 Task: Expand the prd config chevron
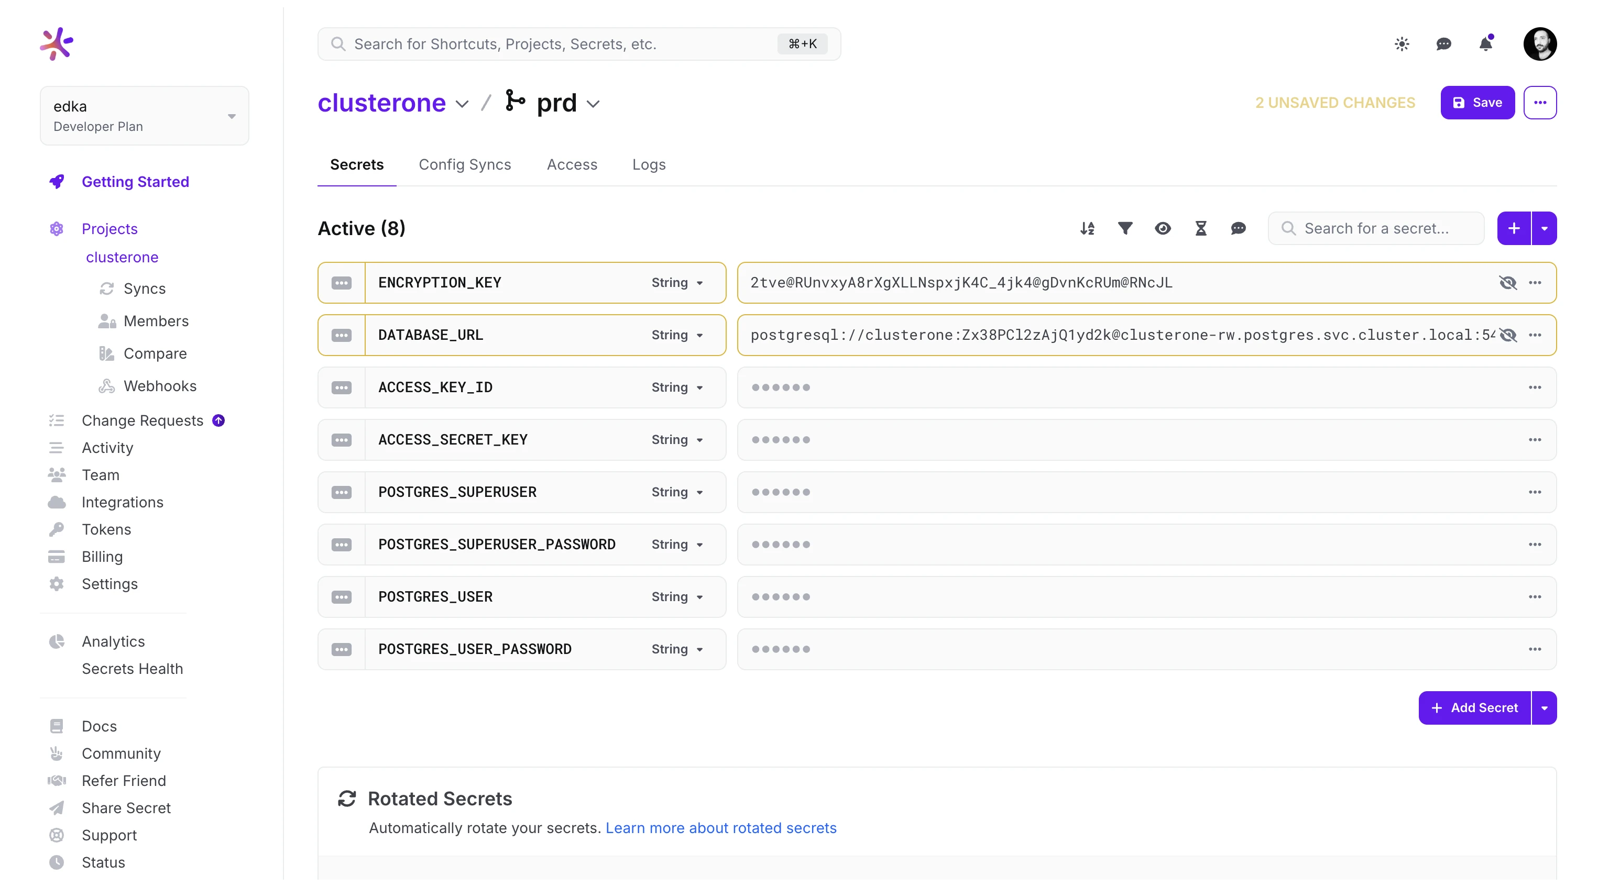pos(593,104)
